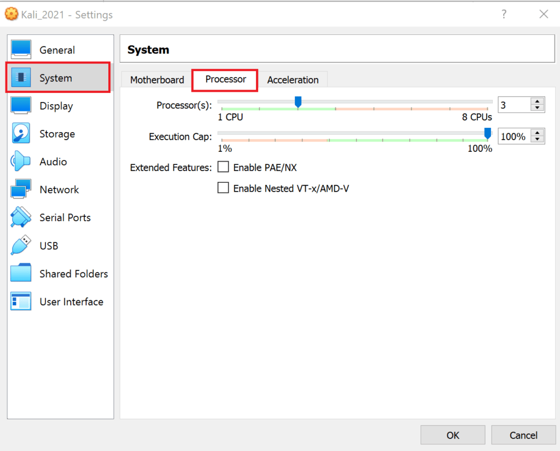Click the '1 CPU' slider minimum label

[x=230, y=117]
